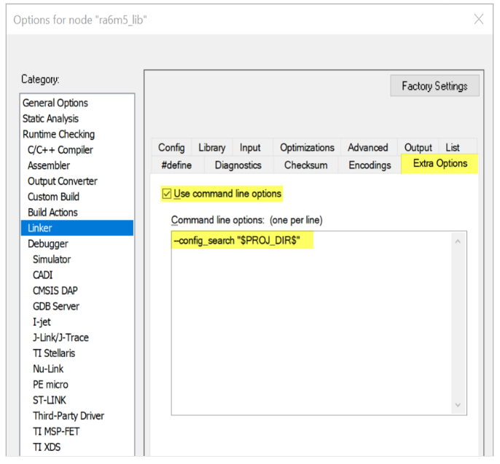Screen dimensions: 500x464
Task: Switch to the Library tab
Action: [211, 147]
